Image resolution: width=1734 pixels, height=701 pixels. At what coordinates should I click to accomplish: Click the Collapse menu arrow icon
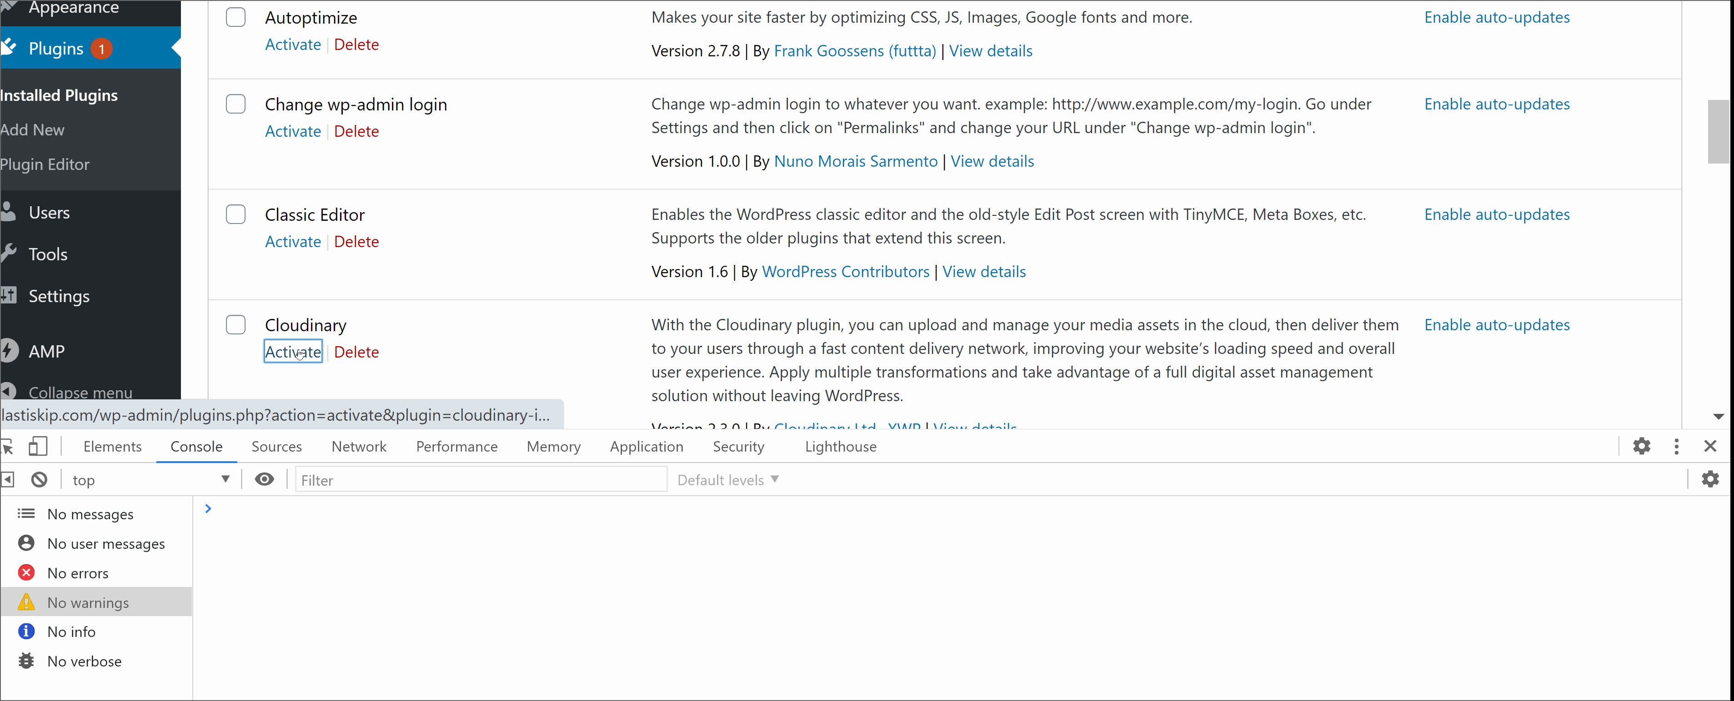click(8, 391)
